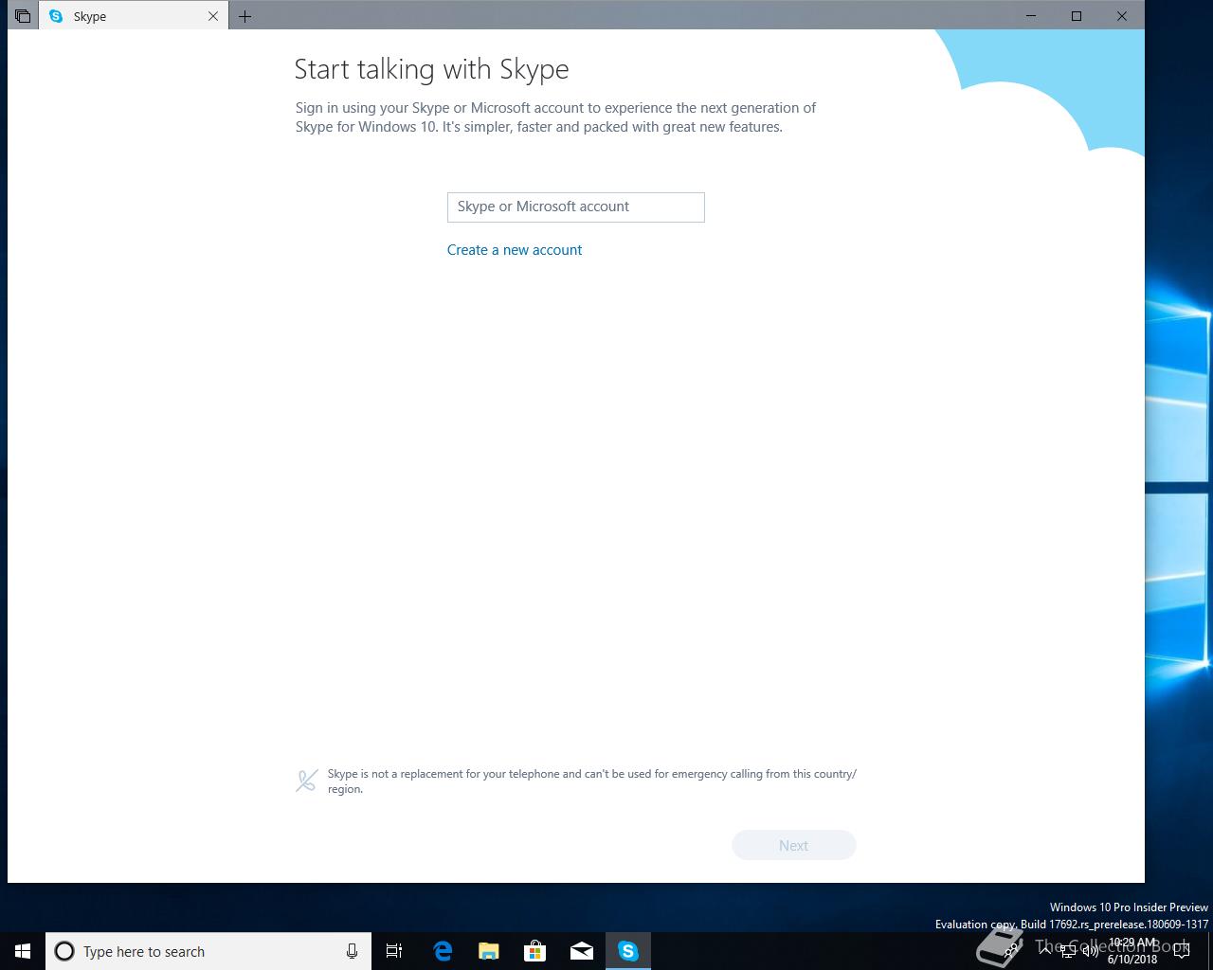1213x970 pixels.
Task: Open the Mail app from the taskbar
Action: [x=581, y=951]
